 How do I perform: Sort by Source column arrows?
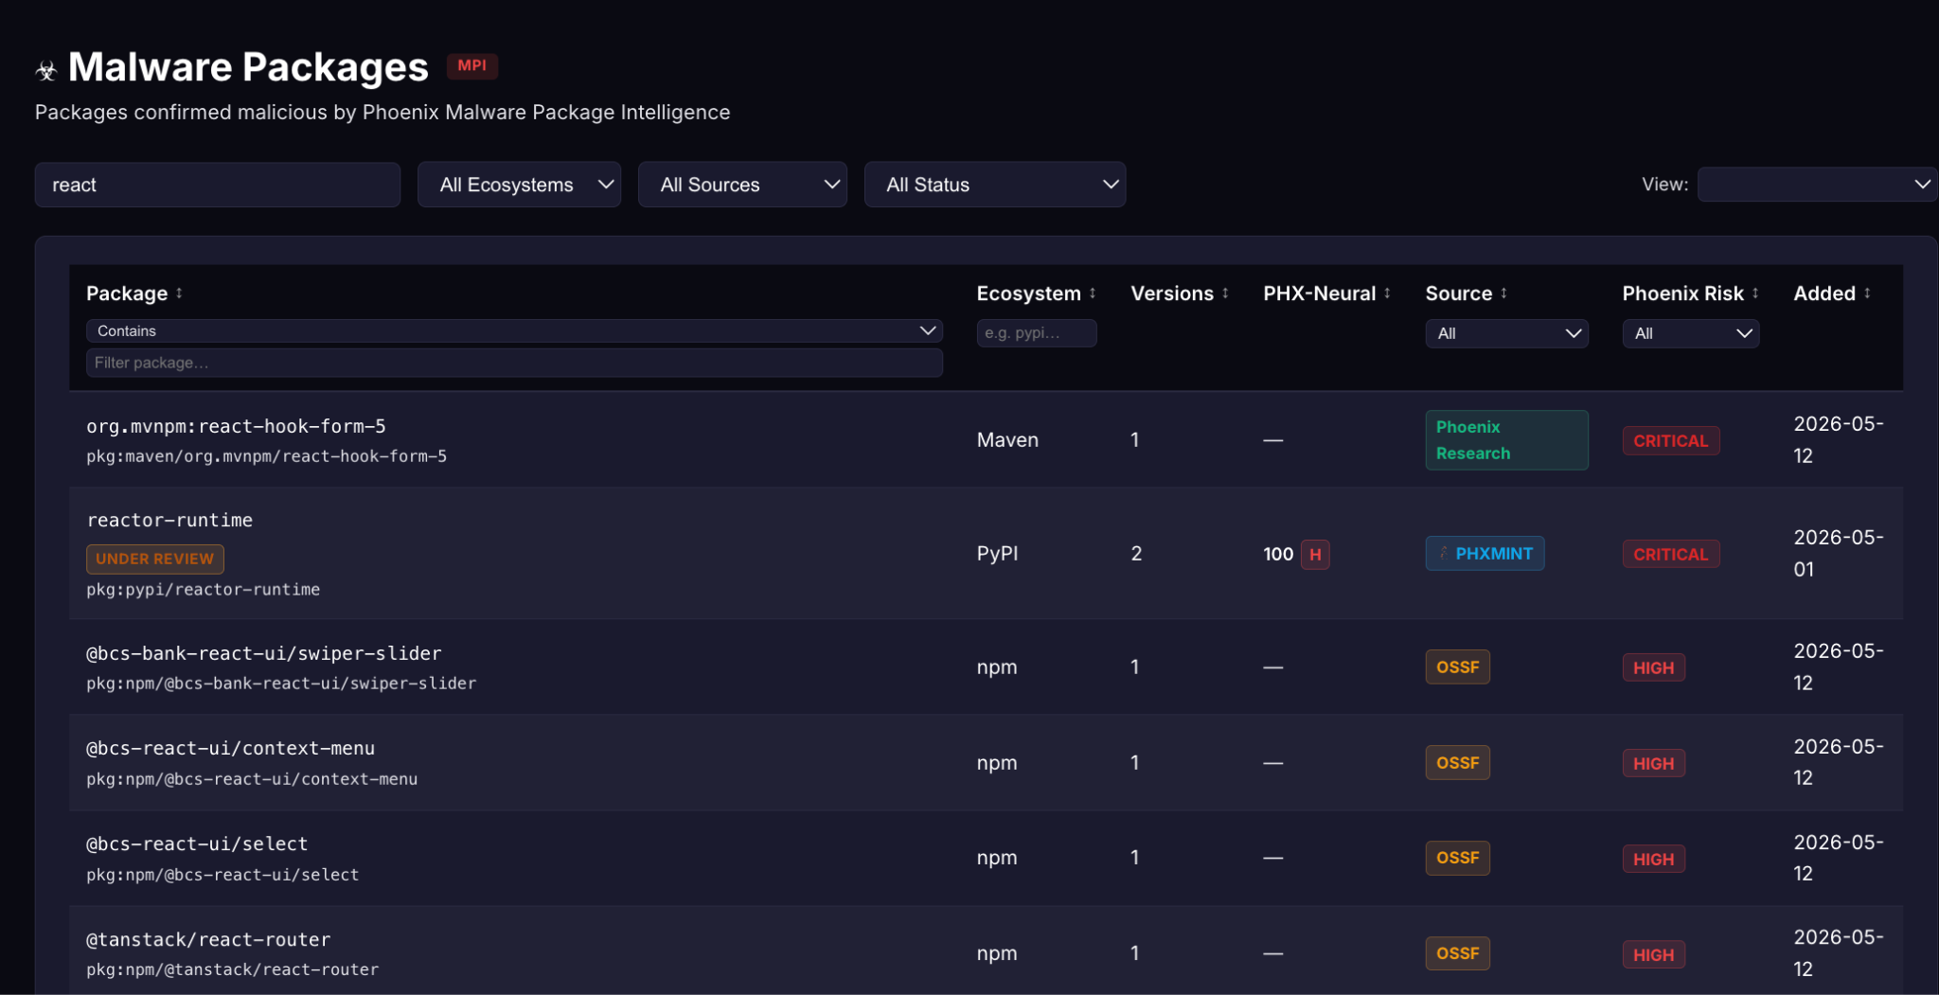[1503, 293]
